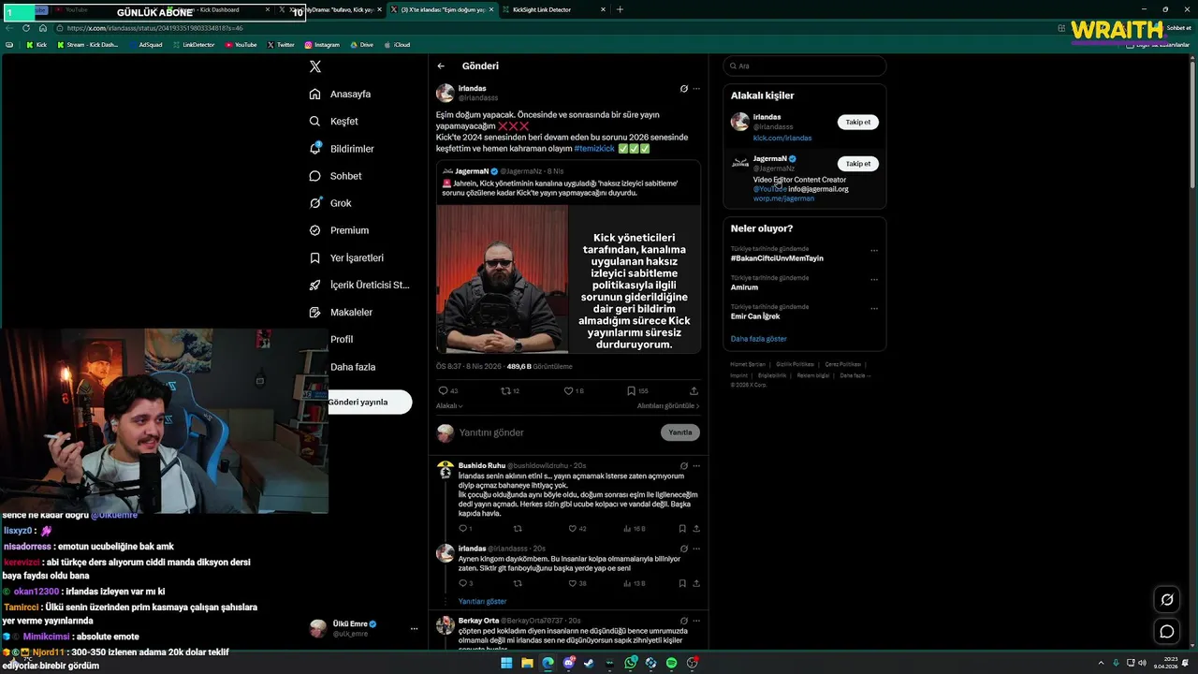Open Steam from the taskbar

(x=590, y=663)
